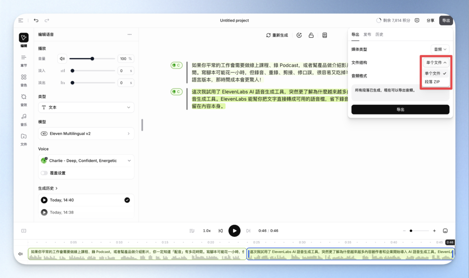Click the timeline zoom slider handle
This screenshot has width=469, height=278.
point(411,231)
